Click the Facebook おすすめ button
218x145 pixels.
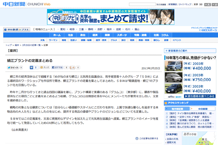pyautogui.click(x=57, y=68)
